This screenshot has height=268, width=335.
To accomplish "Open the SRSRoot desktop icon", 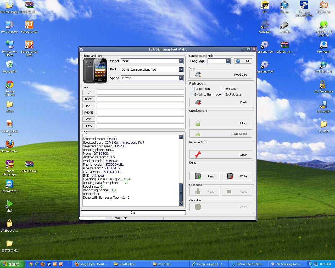I will click(10, 226).
